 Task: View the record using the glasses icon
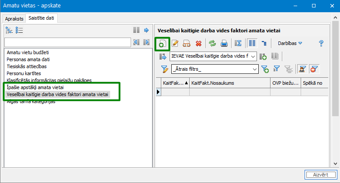point(187,43)
